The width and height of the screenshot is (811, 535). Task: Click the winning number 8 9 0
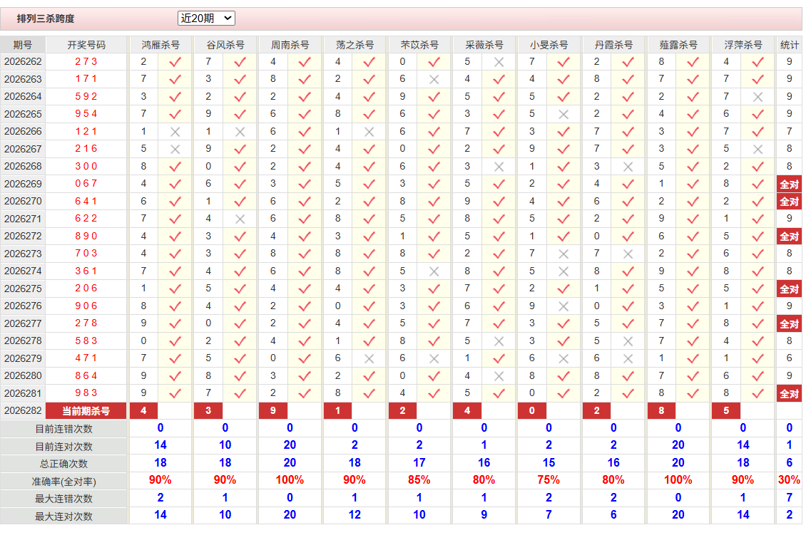click(x=86, y=237)
